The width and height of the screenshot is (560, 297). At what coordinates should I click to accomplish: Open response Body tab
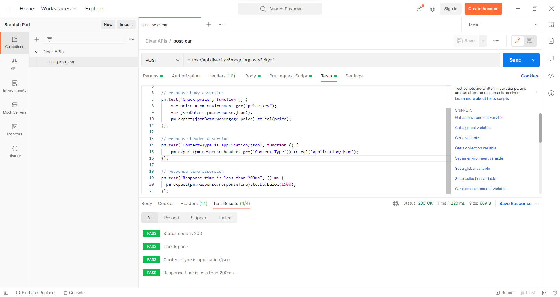pyautogui.click(x=147, y=204)
